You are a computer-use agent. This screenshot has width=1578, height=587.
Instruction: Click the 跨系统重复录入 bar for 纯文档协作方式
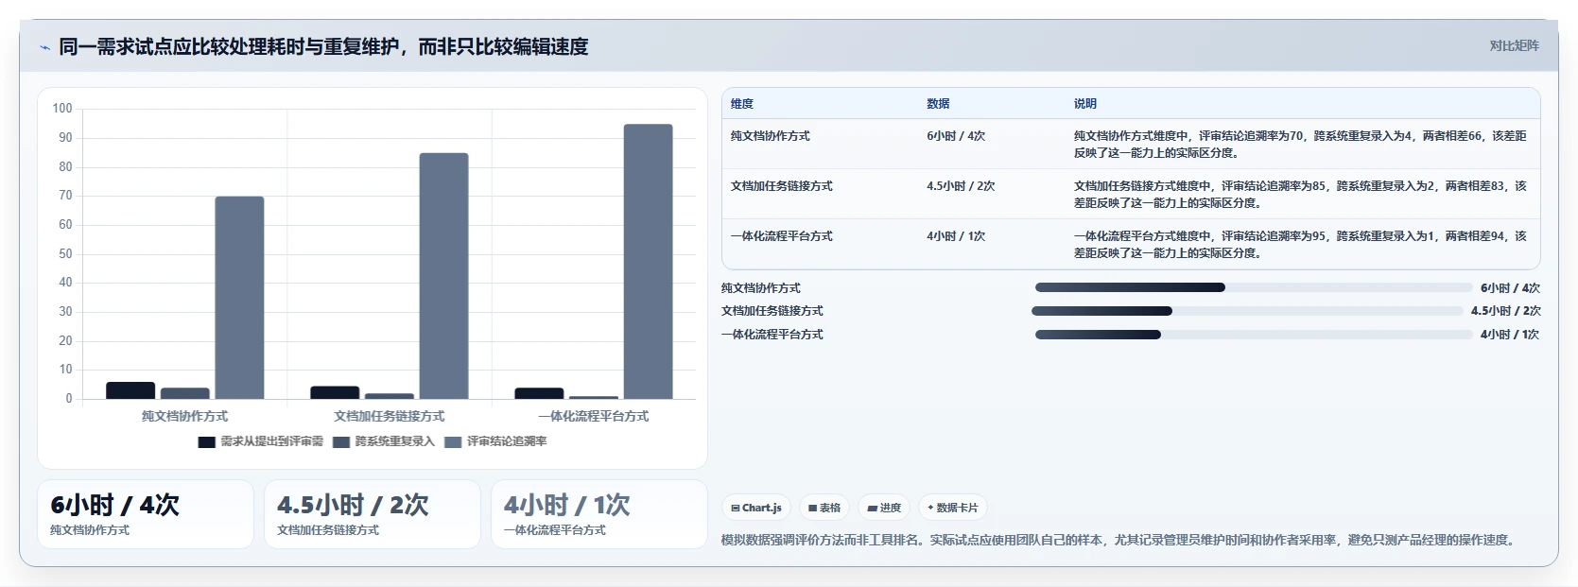pyautogui.click(x=184, y=393)
